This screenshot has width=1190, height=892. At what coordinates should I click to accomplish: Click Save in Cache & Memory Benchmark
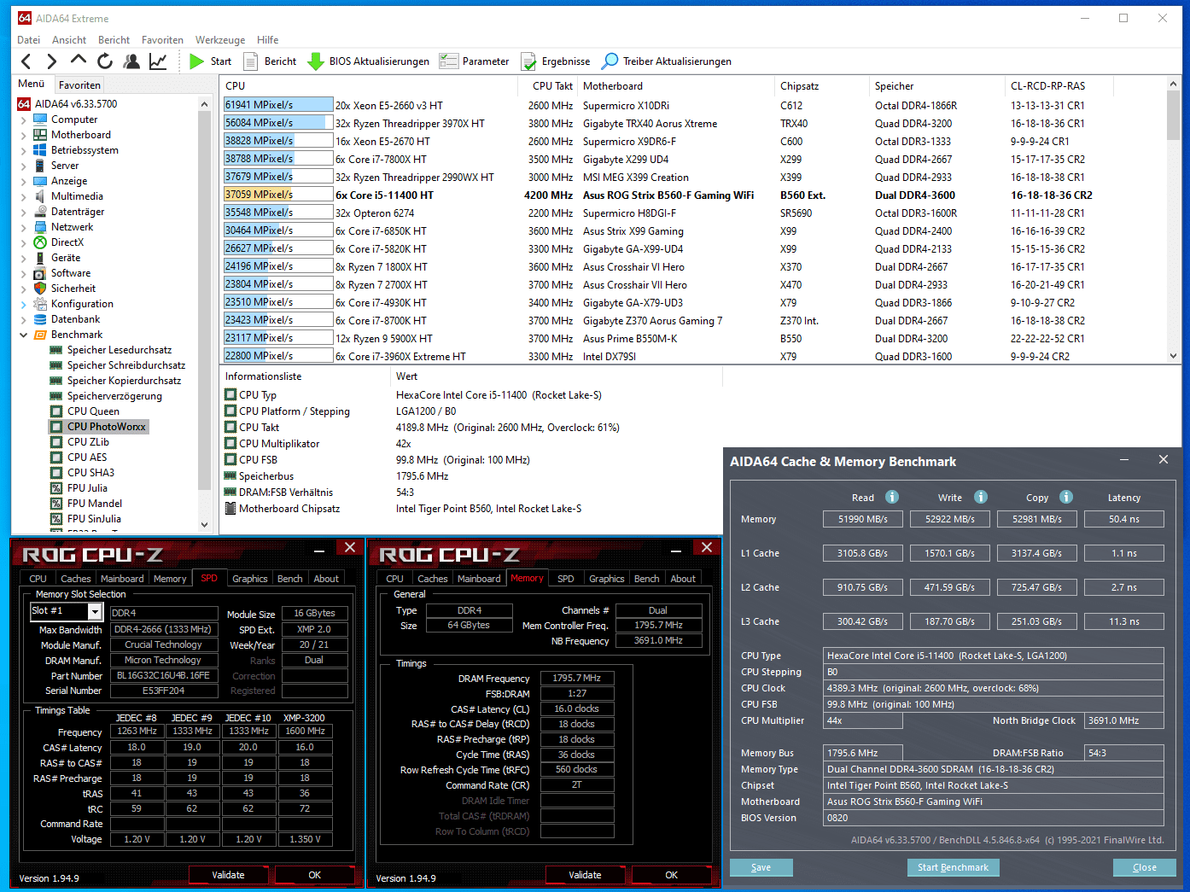tap(761, 867)
